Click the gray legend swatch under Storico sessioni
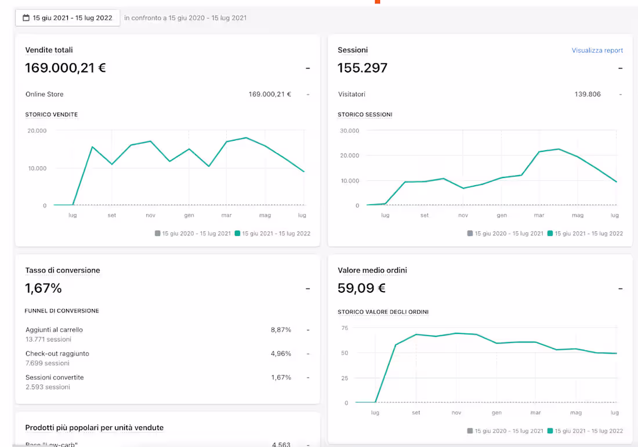 pos(470,234)
